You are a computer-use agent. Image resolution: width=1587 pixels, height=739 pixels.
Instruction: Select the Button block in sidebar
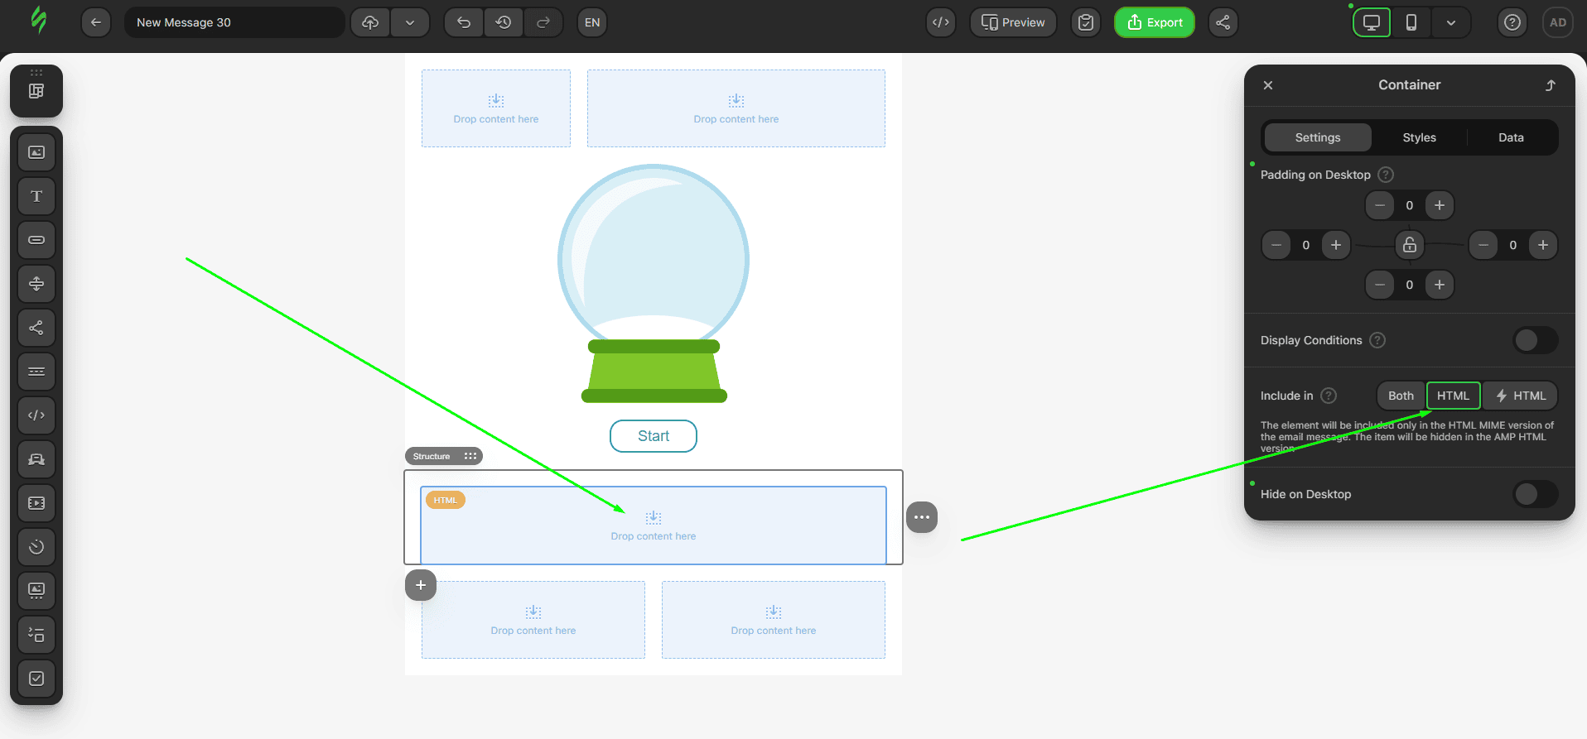click(x=36, y=240)
